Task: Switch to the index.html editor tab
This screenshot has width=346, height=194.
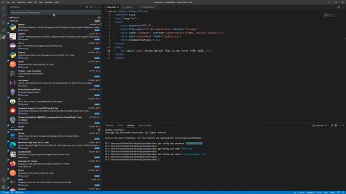Action: click(x=111, y=7)
